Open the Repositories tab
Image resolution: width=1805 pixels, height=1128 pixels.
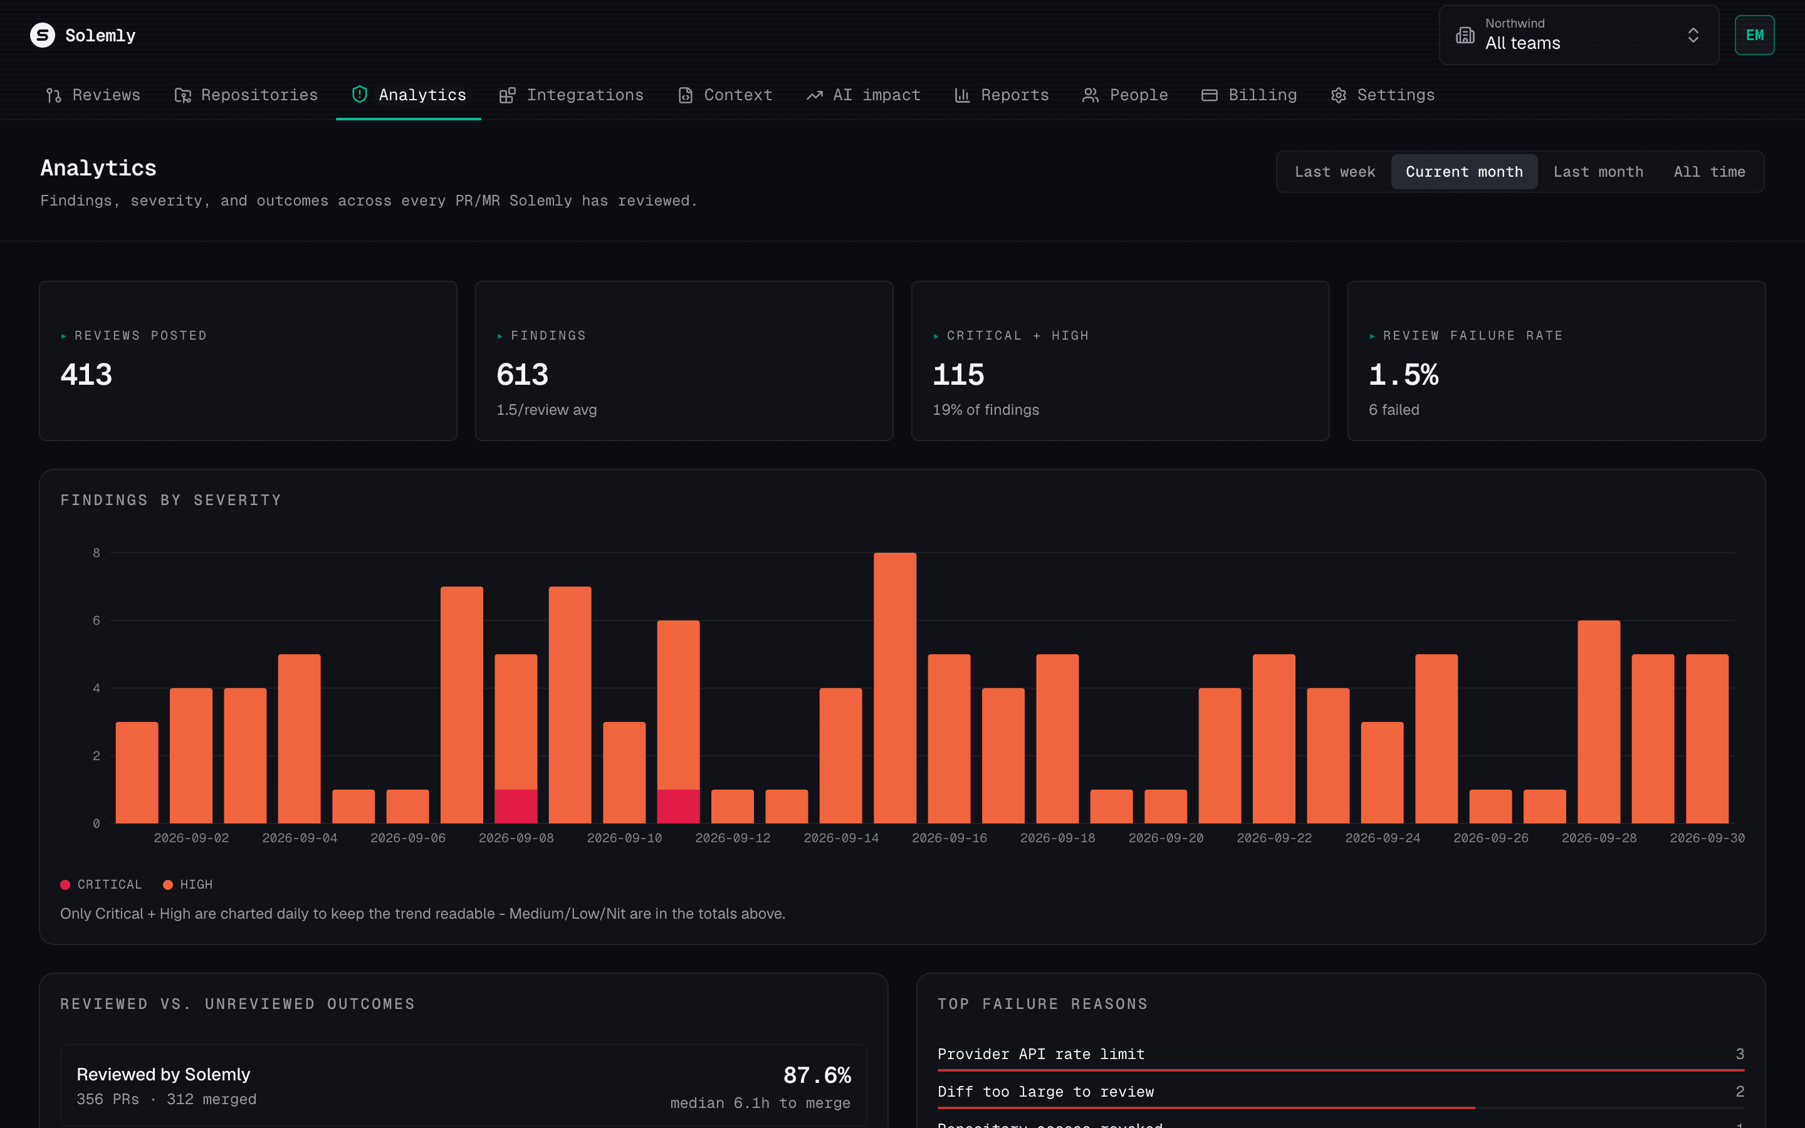click(246, 95)
